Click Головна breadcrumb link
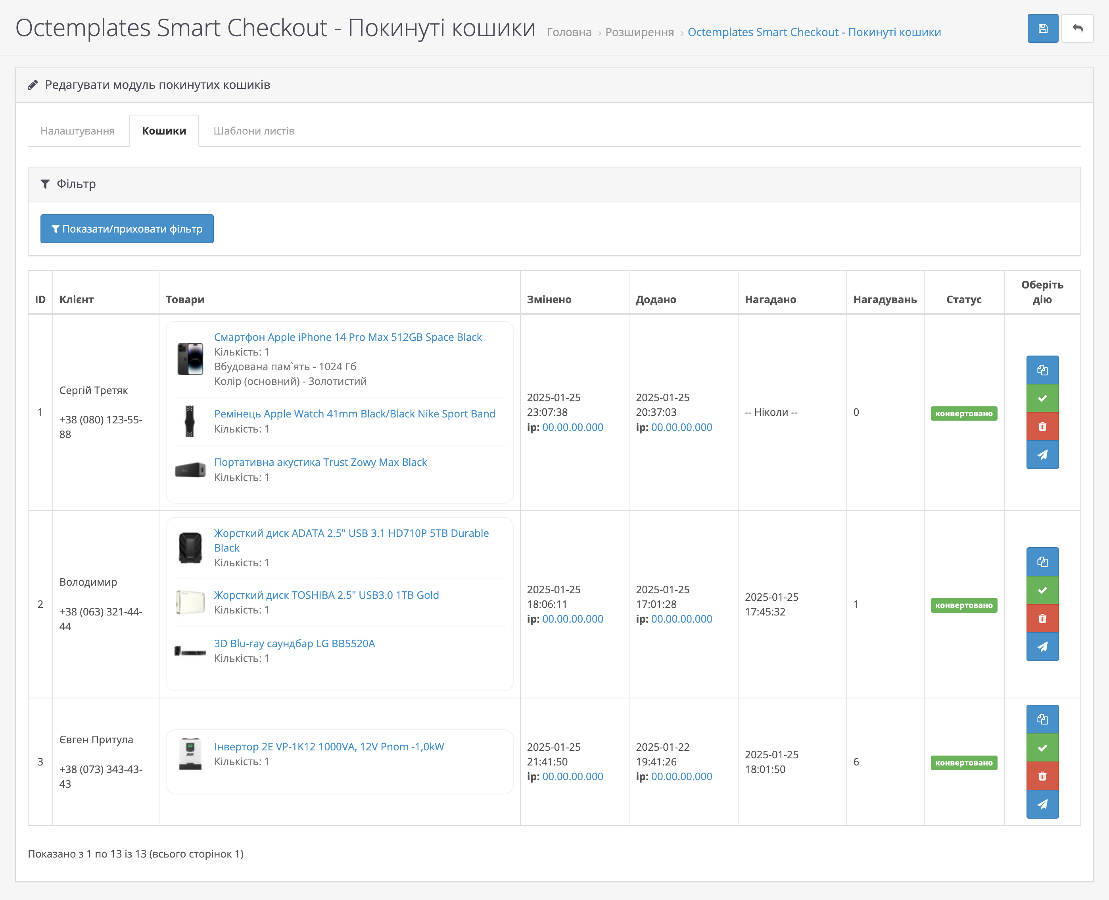 tap(569, 32)
